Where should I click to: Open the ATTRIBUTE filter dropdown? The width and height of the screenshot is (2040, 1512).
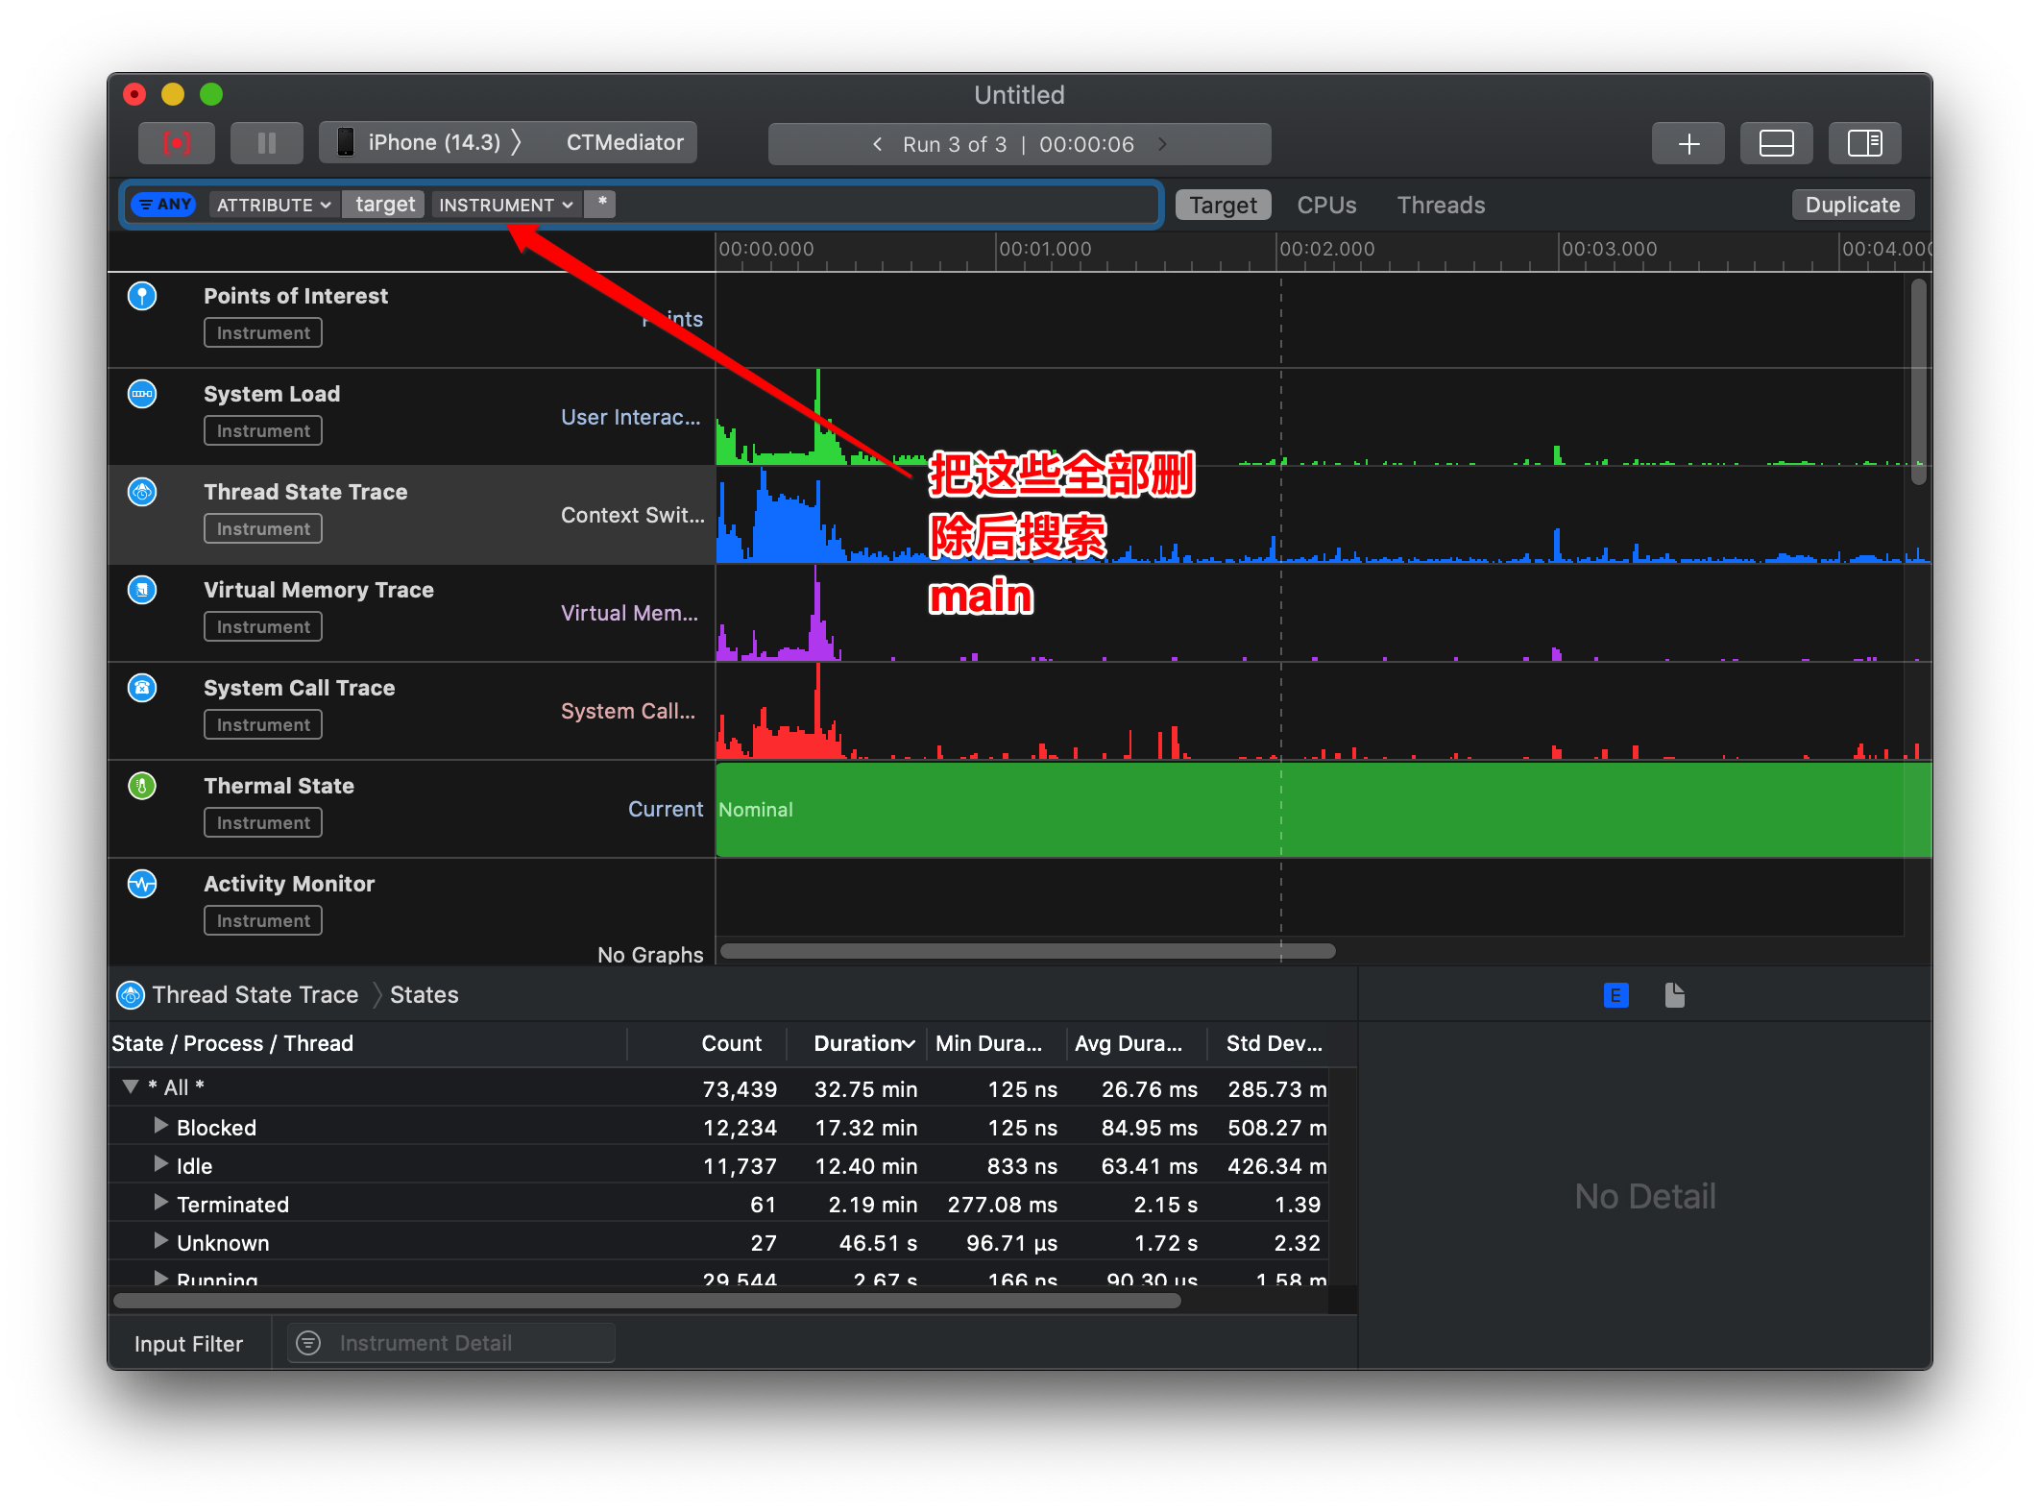click(274, 205)
